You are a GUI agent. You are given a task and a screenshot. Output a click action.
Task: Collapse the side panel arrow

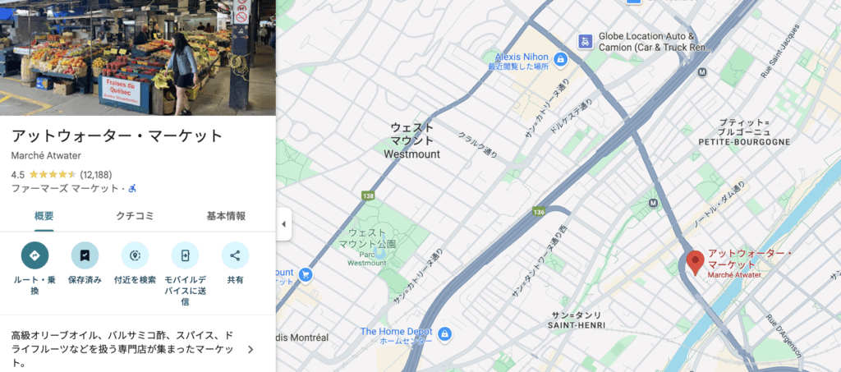coord(283,224)
